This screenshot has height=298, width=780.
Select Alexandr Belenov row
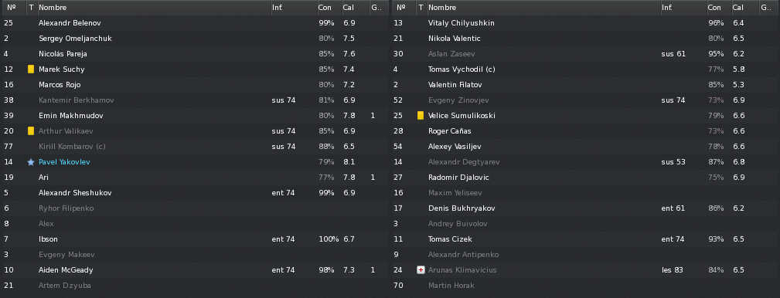[x=195, y=23]
